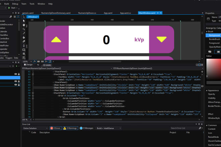
Task: Select the solid color brush icon
Action: [x=218, y=52]
